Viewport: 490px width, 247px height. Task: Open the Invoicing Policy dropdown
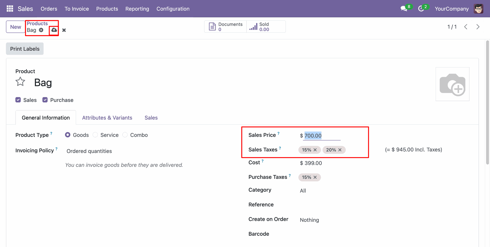(89, 151)
